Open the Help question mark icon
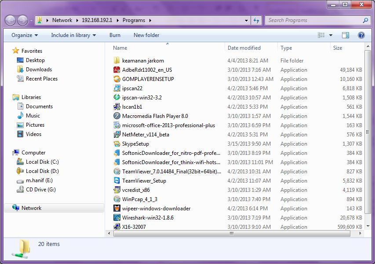This screenshot has height=264, width=375. pyautogui.click(x=361, y=35)
